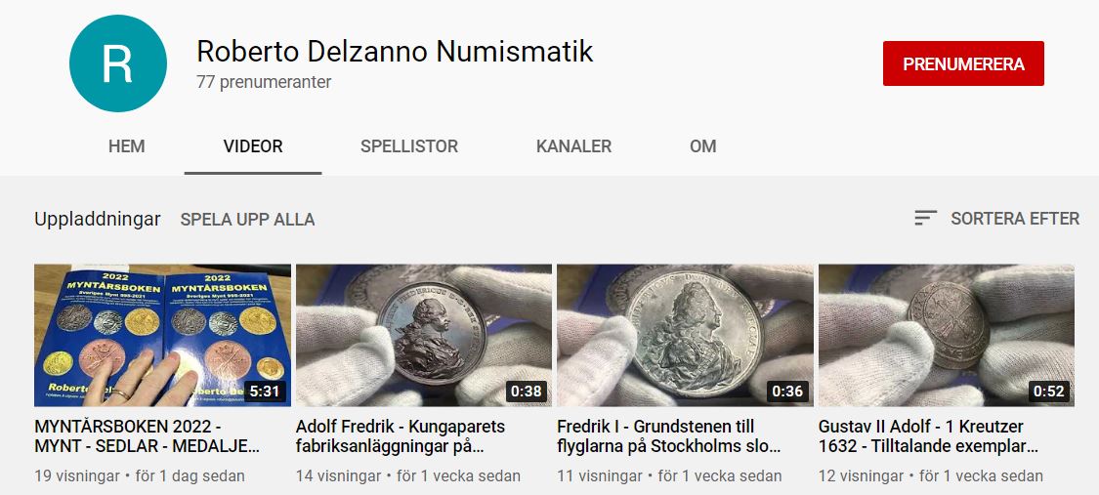The image size is (1099, 495).
Task: Select the VIDEOR tab
Action: point(253,146)
